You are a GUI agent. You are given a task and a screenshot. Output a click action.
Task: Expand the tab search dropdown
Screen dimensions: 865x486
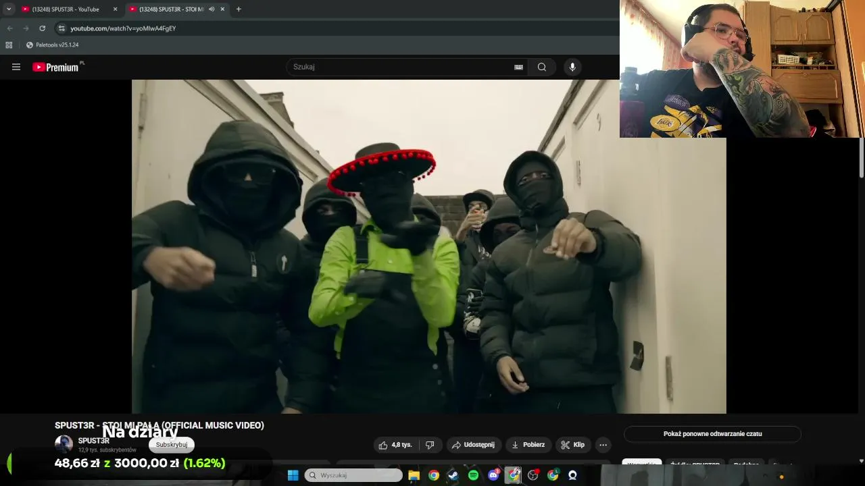(9, 9)
